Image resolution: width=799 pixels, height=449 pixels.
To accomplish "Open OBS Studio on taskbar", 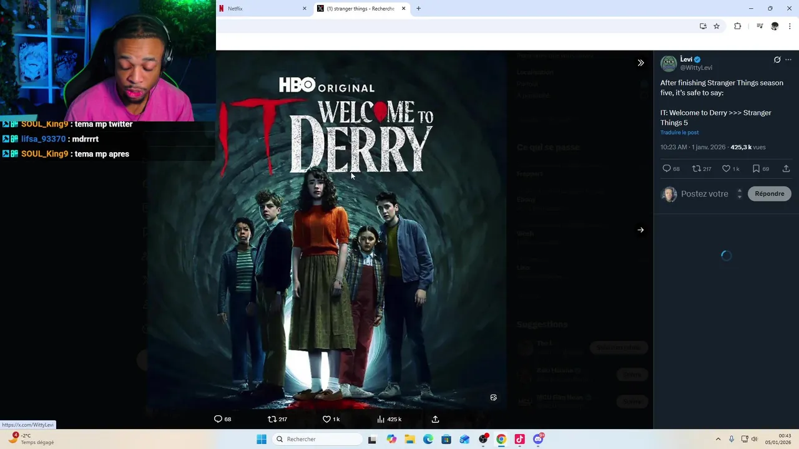I will coord(483,439).
